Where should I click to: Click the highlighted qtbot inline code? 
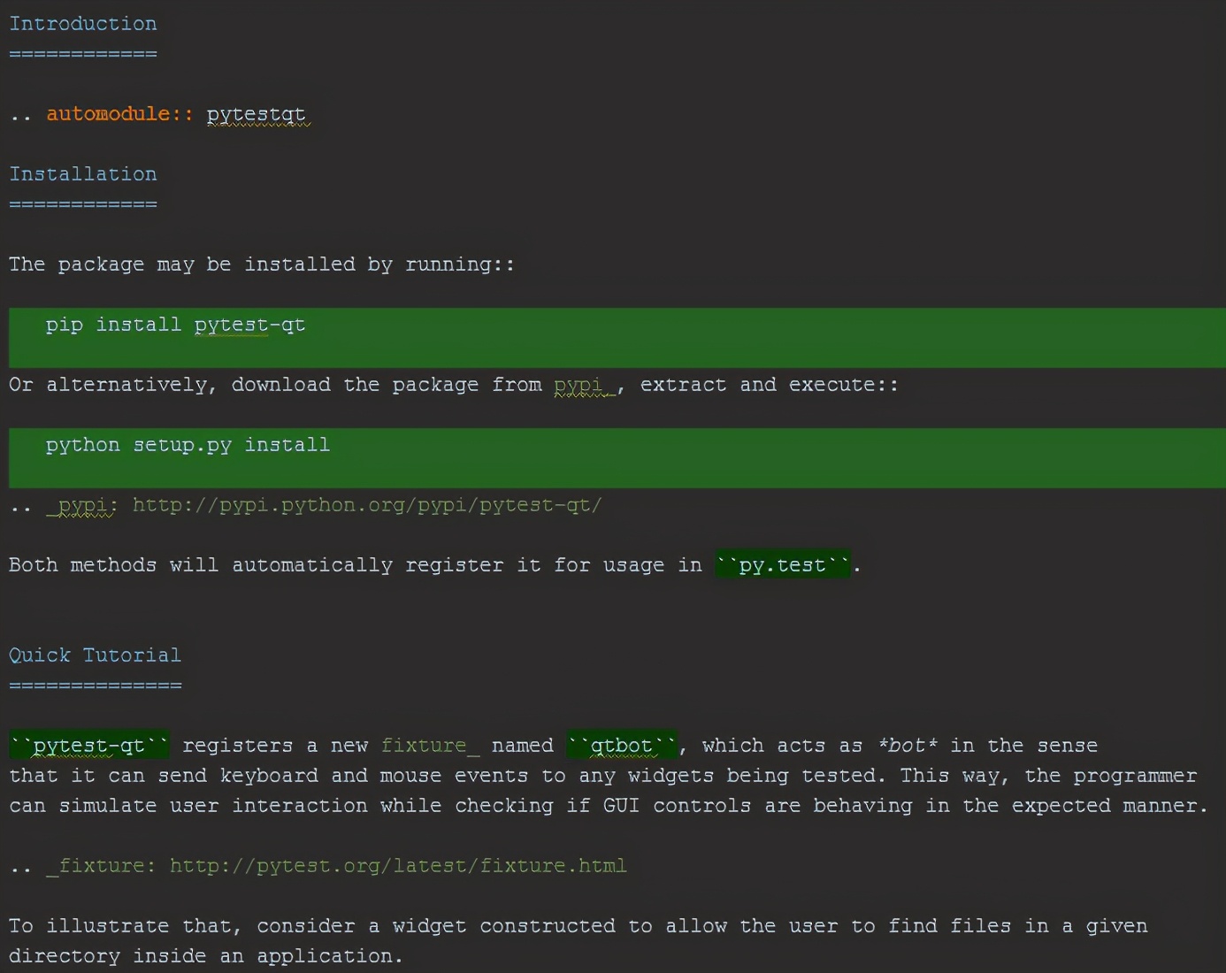pyautogui.click(x=622, y=745)
